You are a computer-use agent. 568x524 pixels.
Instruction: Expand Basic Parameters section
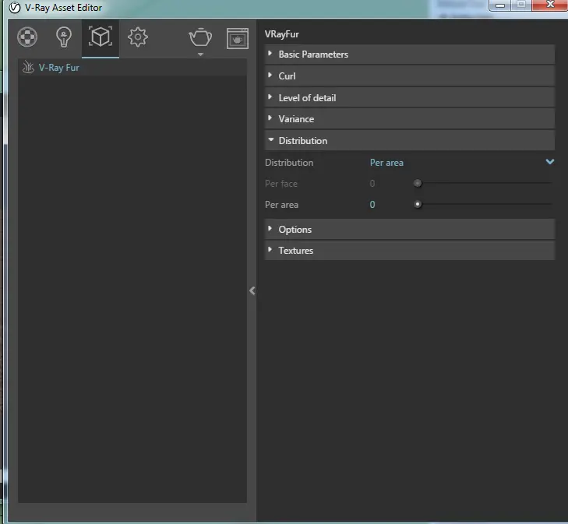[409, 55]
